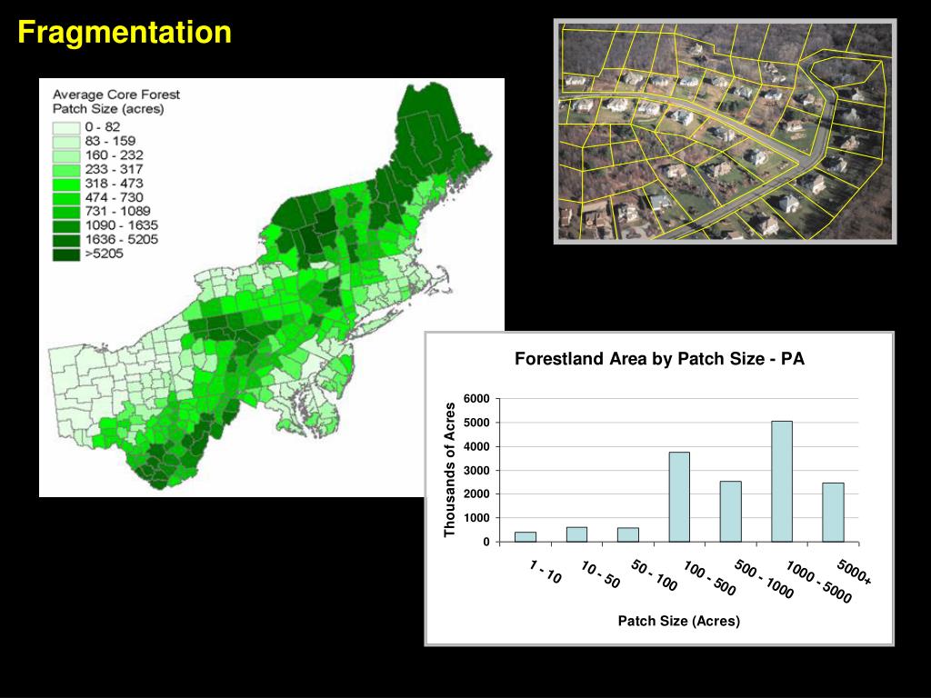Click the 731 - 1089 legend color swatch
931x698 pixels.
click(65, 212)
